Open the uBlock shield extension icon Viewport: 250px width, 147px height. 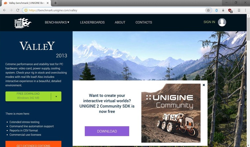[x=230, y=10]
